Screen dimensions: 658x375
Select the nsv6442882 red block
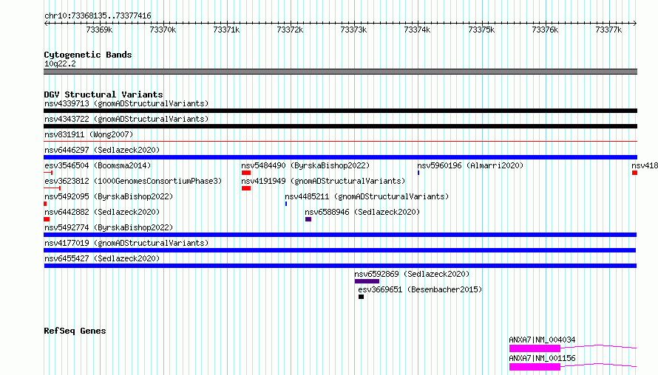[x=47, y=219]
